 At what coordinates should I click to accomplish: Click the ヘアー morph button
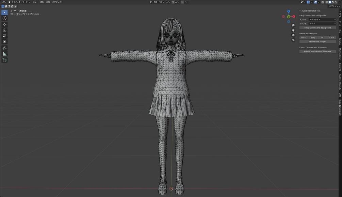click(331, 37)
